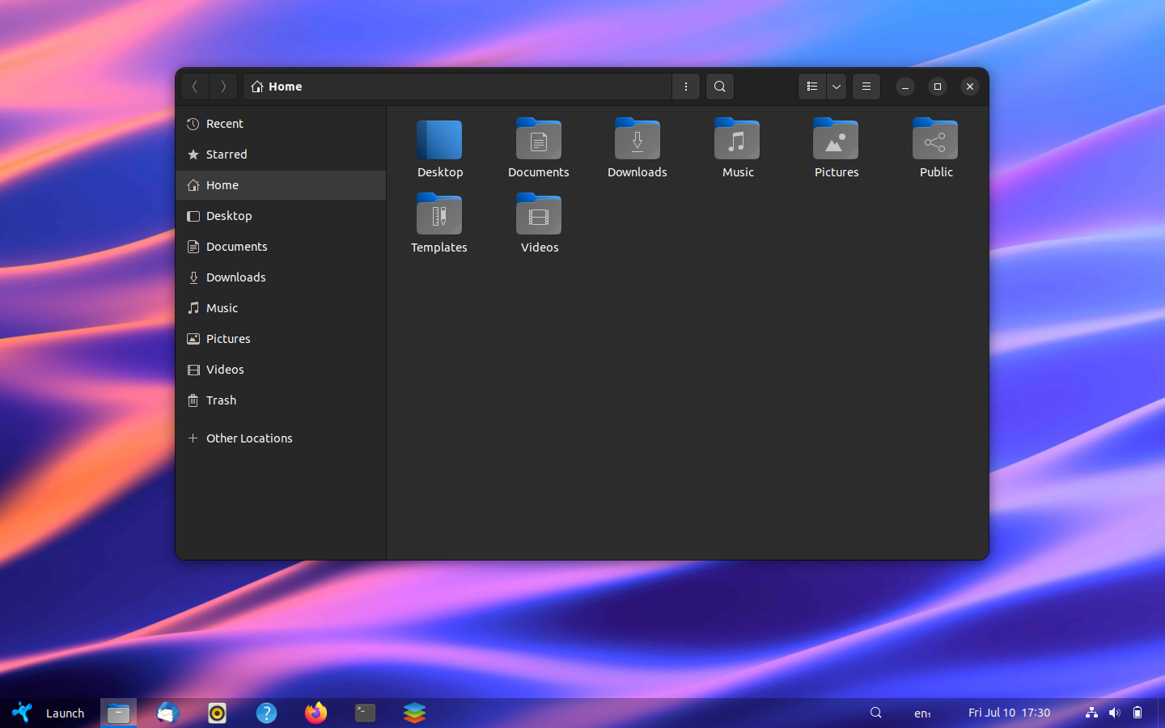
Task: Open the hamburger main menu
Action: point(866,87)
